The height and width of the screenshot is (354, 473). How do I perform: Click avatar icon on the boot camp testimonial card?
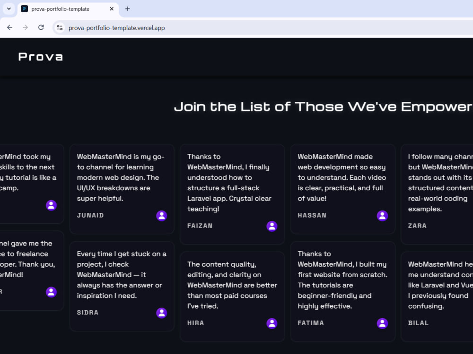point(51,205)
